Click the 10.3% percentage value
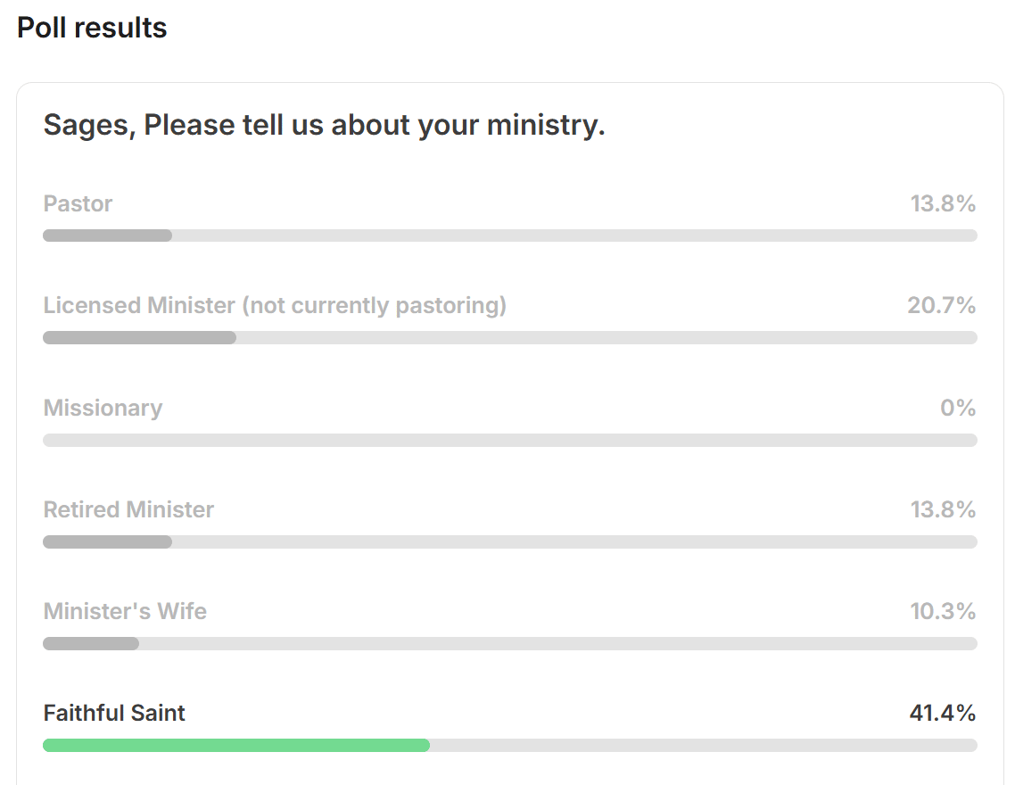 pyautogui.click(x=943, y=611)
